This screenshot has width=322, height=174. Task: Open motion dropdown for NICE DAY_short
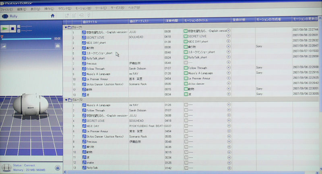pos(228,41)
